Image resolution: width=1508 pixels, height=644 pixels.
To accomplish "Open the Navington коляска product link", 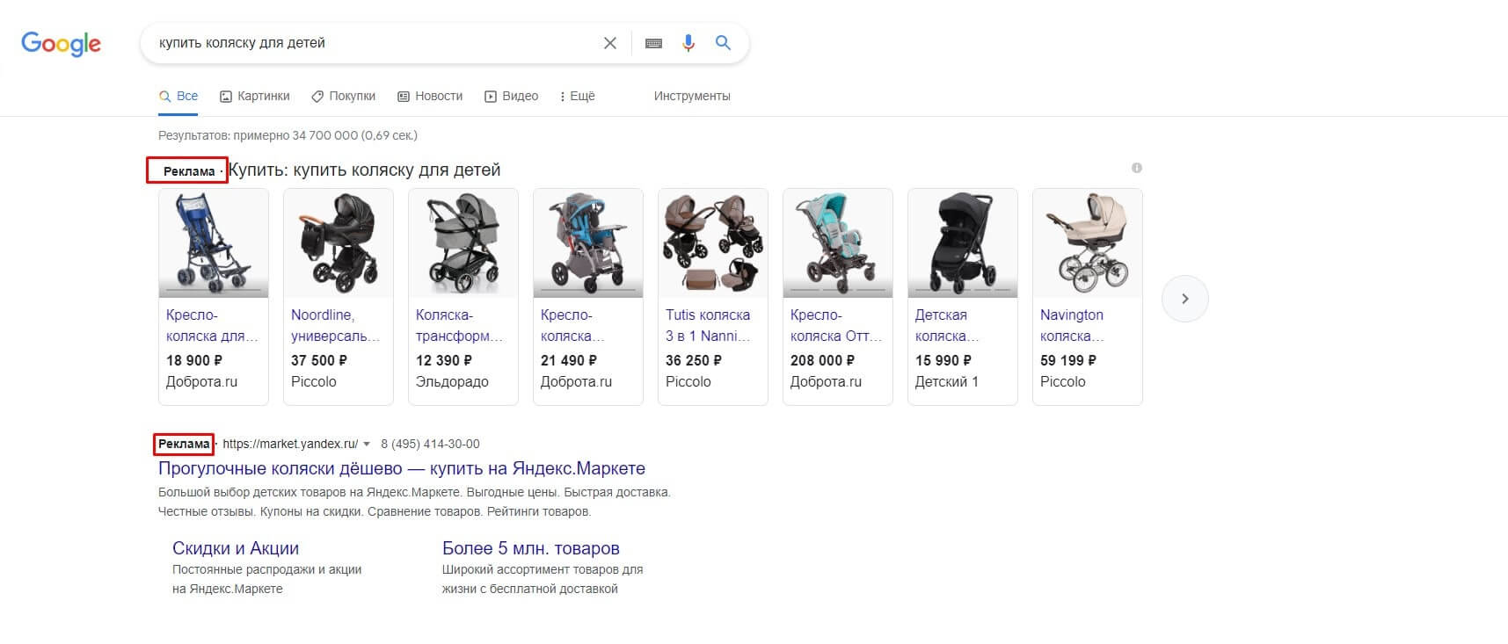I will point(1073,325).
